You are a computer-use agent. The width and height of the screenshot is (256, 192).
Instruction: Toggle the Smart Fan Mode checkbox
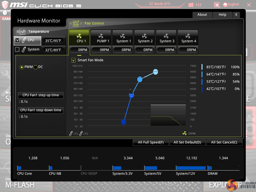73,60
